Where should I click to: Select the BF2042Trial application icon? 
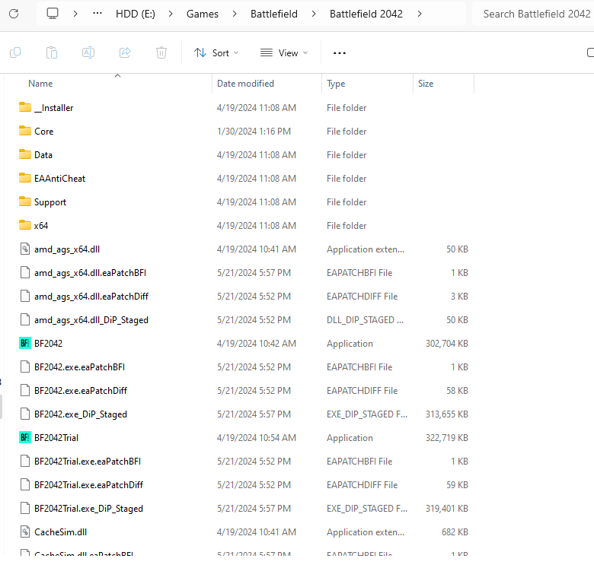click(25, 437)
